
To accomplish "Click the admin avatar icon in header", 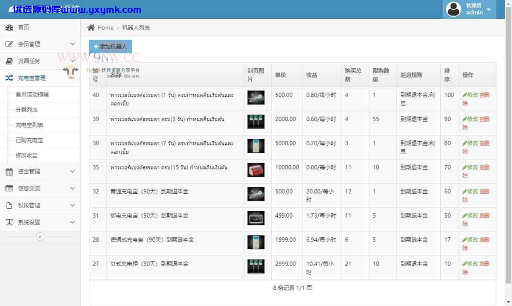I will pos(454,9).
